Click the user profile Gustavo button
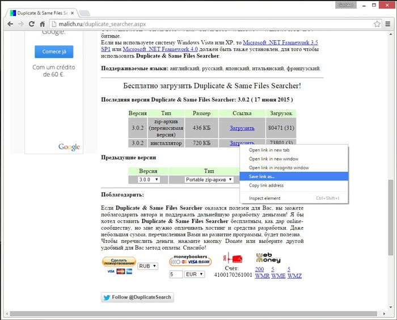The height and width of the screenshot is (320, 397). point(345,5)
